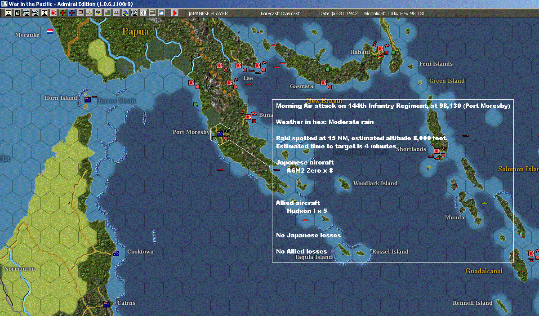This screenshot has width=539, height=316.
Task: Select the Australian flag base at Cairns
Action: [x=107, y=305]
